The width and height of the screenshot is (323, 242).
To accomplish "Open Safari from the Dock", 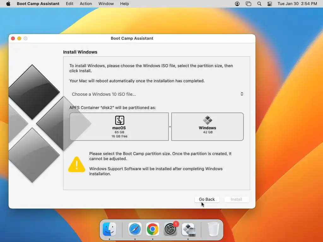I will click(135, 229).
